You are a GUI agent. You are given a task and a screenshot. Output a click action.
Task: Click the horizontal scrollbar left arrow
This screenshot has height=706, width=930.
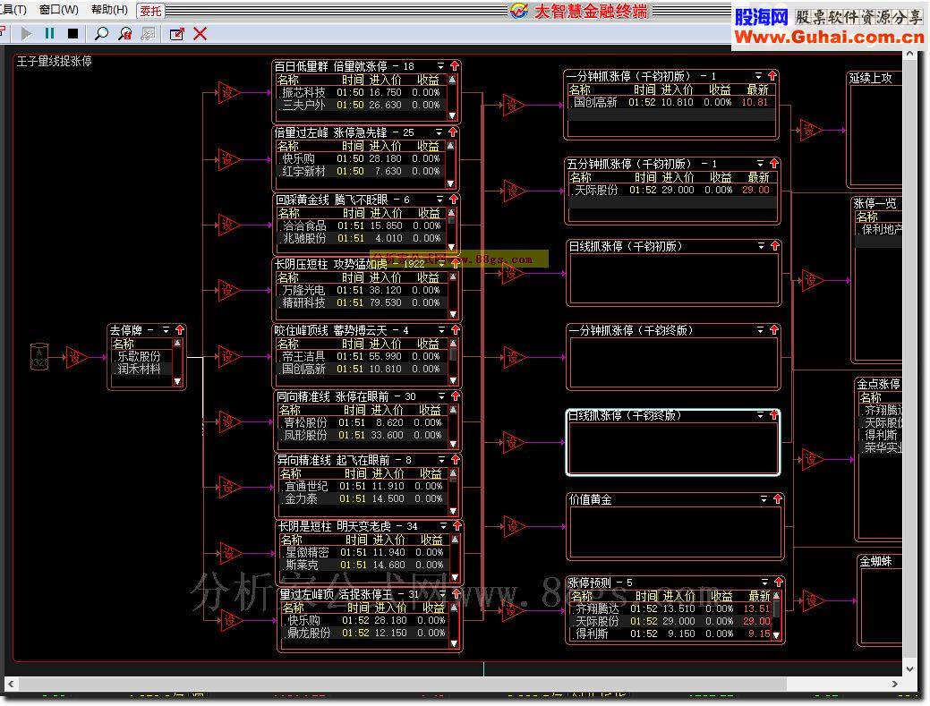coord(11,684)
